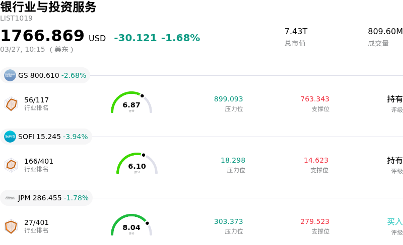Click the 持有 rating for SOFI
The height and width of the screenshot is (245, 403).
coord(394,160)
